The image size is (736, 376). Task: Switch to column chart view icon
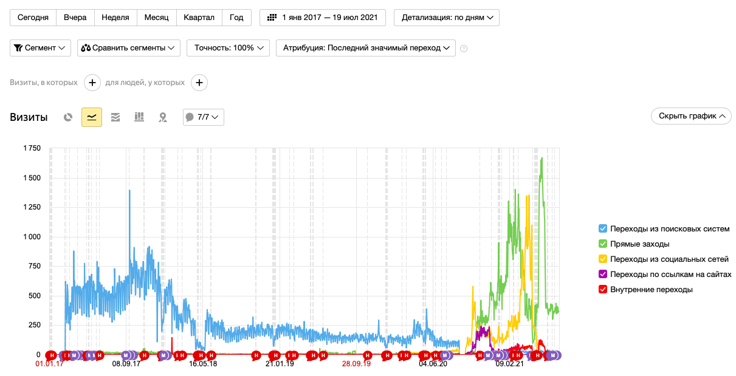pos(139,117)
